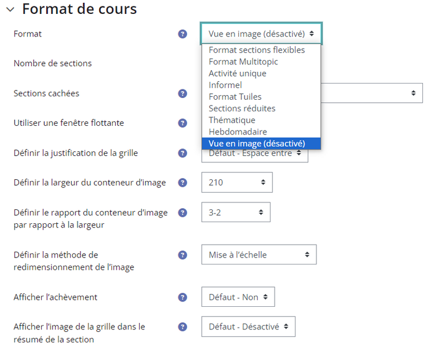Open the Mise à l'échelle dropdown
This screenshot has width=438, height=348.
coord(259,255)
